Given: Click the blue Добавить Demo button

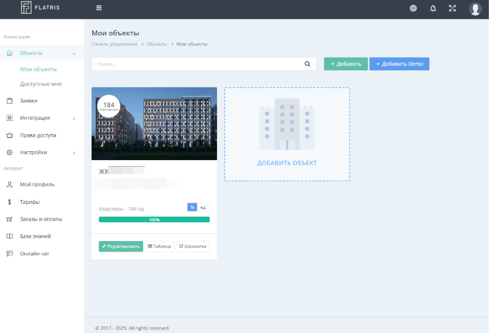Looking at the screenshot, I should (399, 64).
